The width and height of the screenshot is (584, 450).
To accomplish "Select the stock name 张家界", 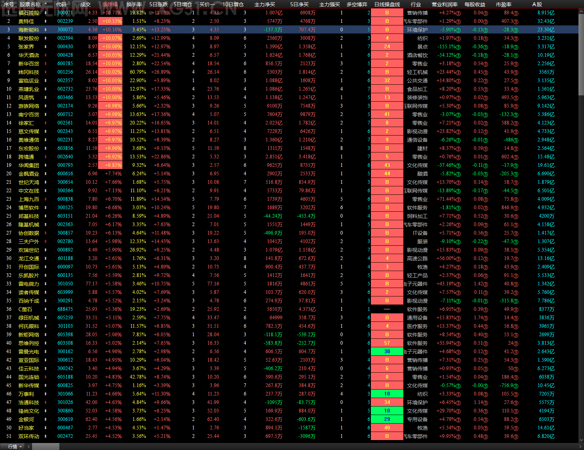I will [x=26, y=47].
